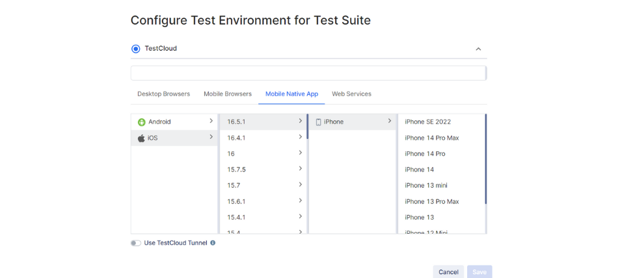Click the device list scrollbar
The height and width of the screenshot is (278, 618).
tap(485, 159)
